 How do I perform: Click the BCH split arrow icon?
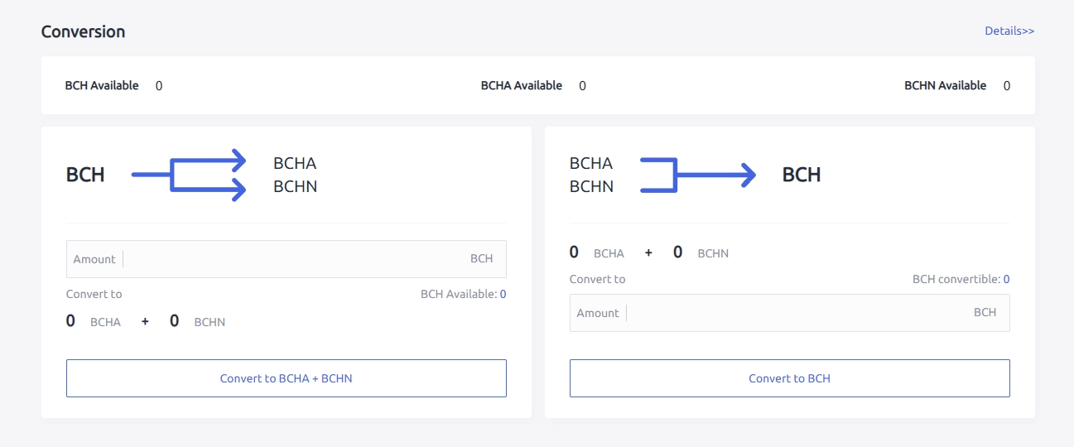(190, 175)
